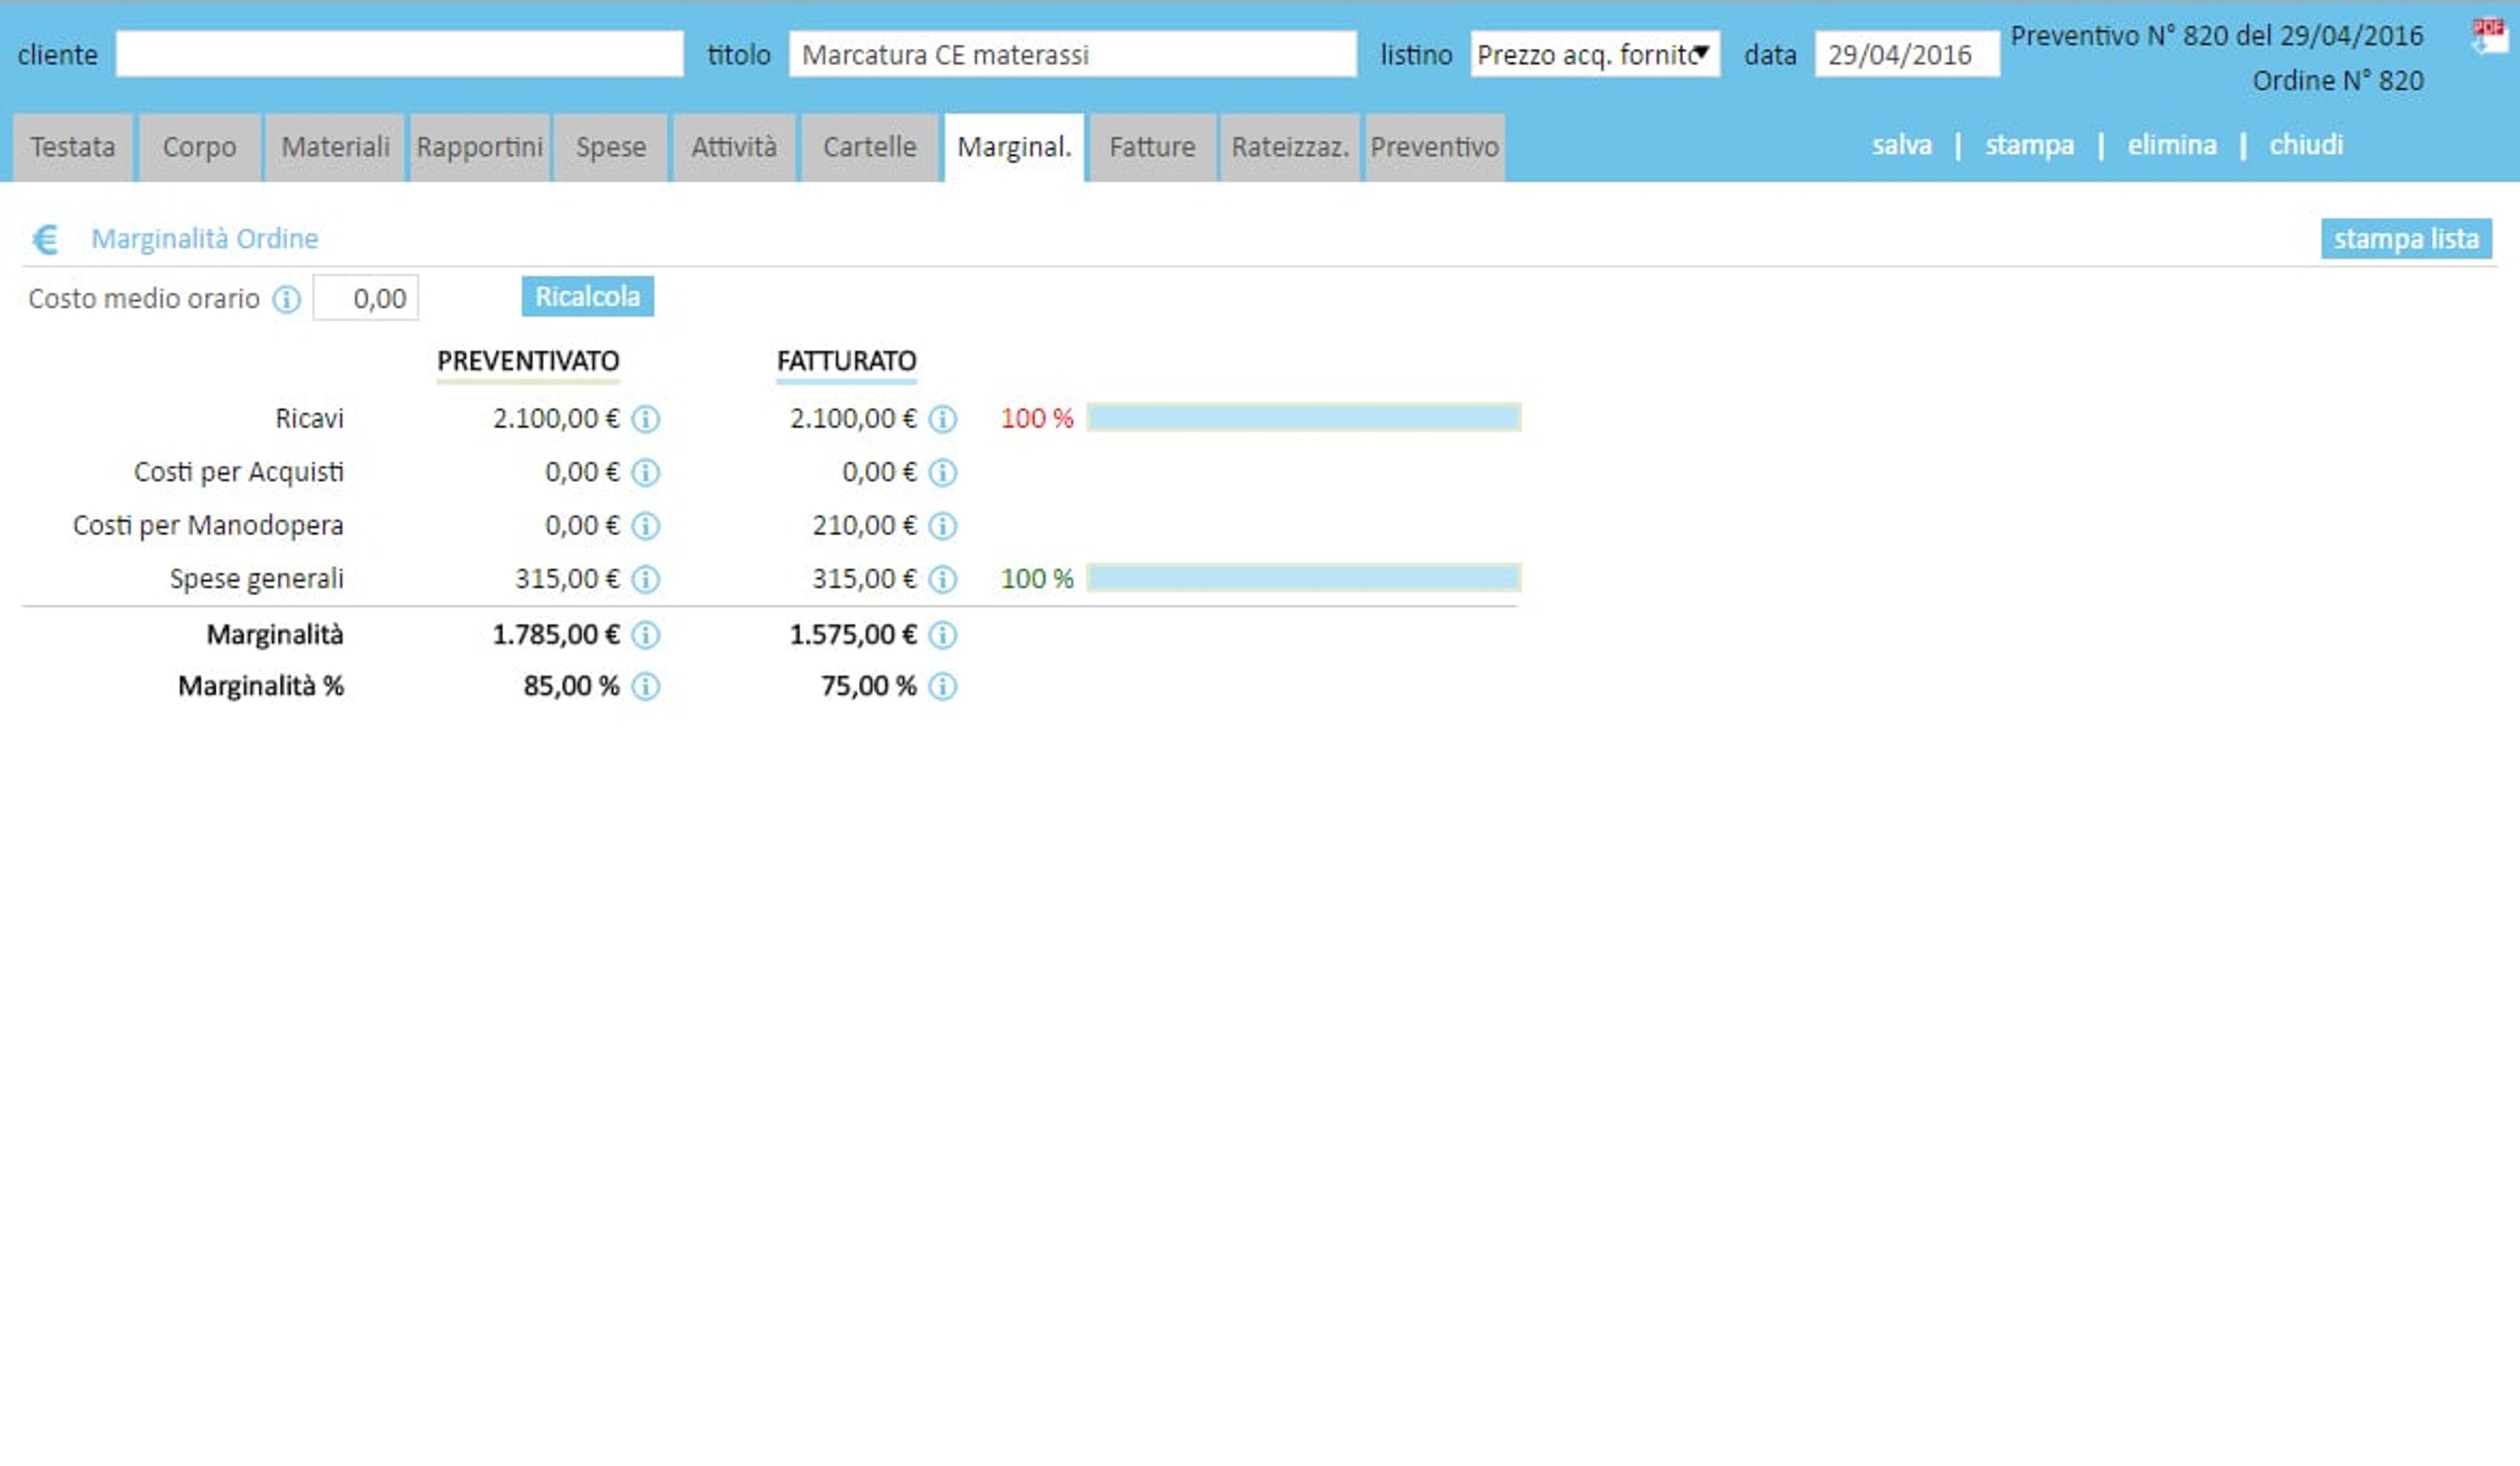The width and height of the screenshot is (2520, 1466).
Task: Show info for fatturato Marginalità 1.575,00 €
Action: pos(943,635)
